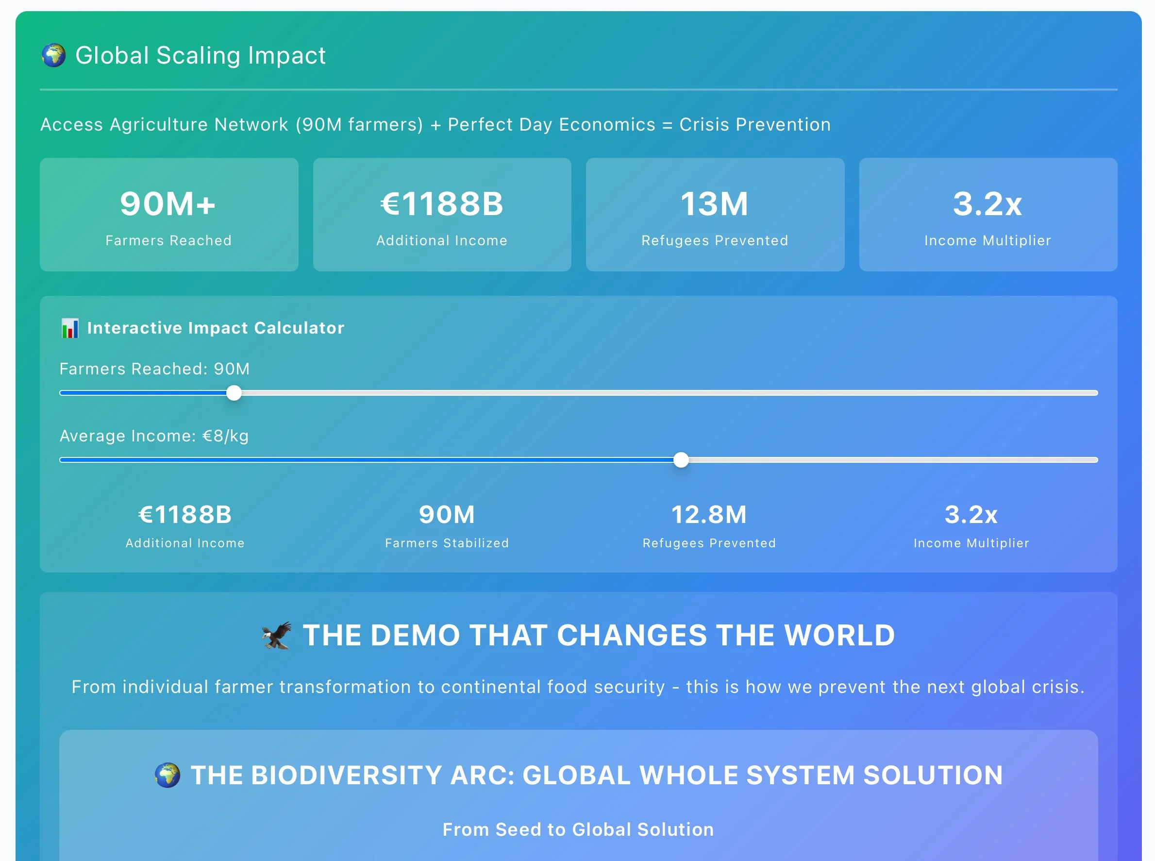Click the Average Income slider handle

coord(680,460)
